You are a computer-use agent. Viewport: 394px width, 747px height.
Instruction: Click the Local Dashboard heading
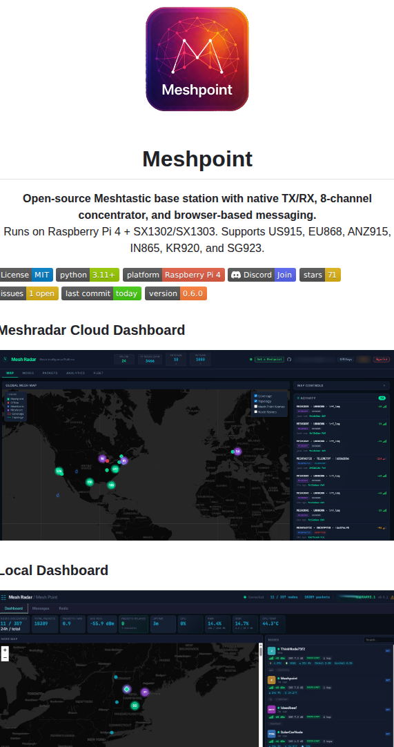54,570
